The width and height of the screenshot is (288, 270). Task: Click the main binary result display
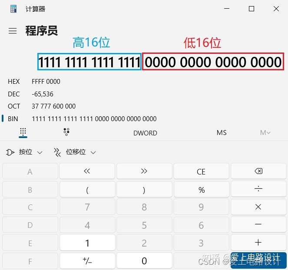pos(160,62)
